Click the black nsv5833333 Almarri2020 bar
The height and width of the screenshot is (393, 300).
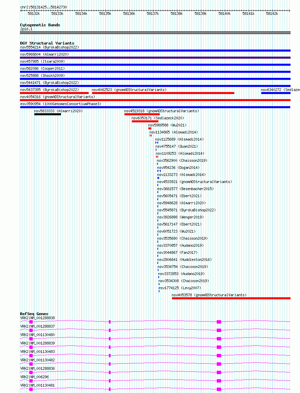[48, 114]
